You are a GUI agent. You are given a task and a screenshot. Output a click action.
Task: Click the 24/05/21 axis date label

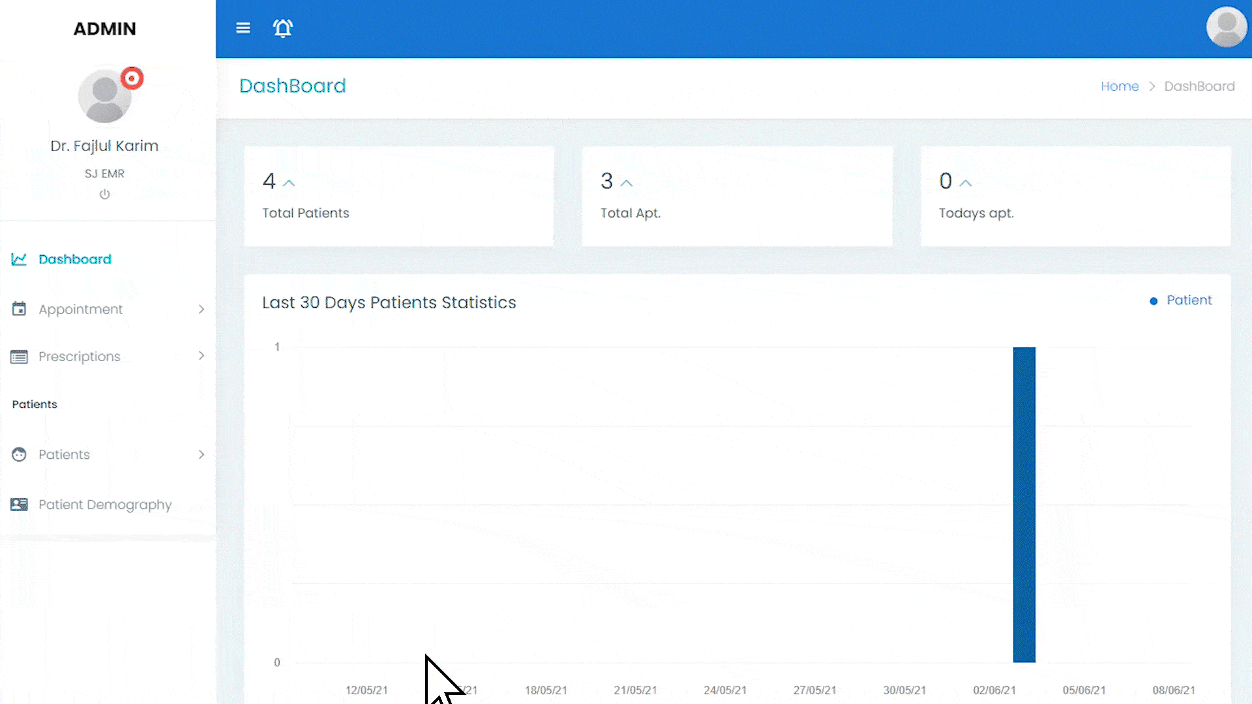click(x=725, y=690)
